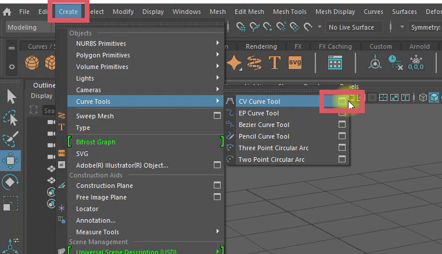Image resolution: width=442 pixels, height=254 pixels.
Task: Expand Volume Primitives submenu
Action: [146, 67]
